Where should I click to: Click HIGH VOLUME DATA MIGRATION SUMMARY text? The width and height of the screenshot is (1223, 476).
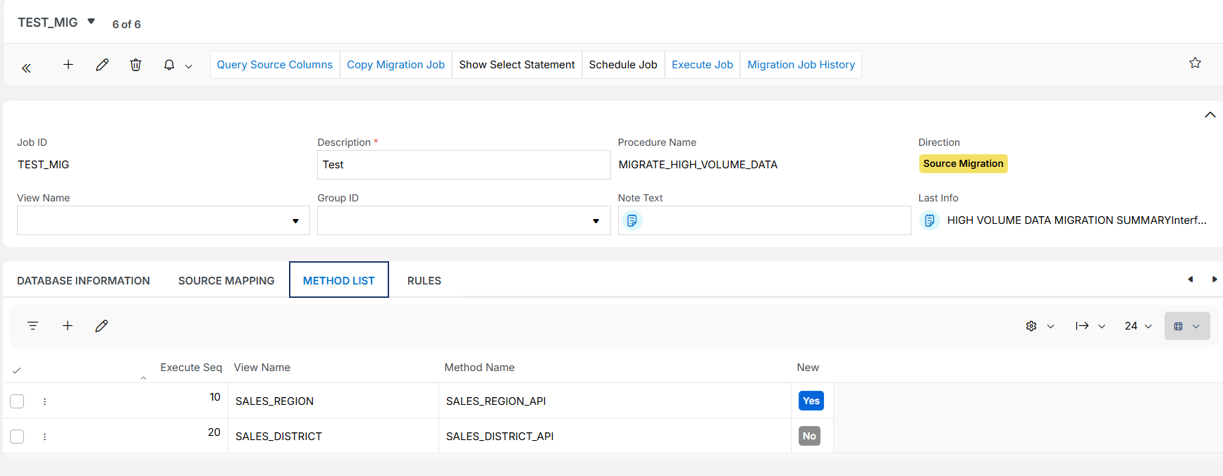pos(1076,220)
